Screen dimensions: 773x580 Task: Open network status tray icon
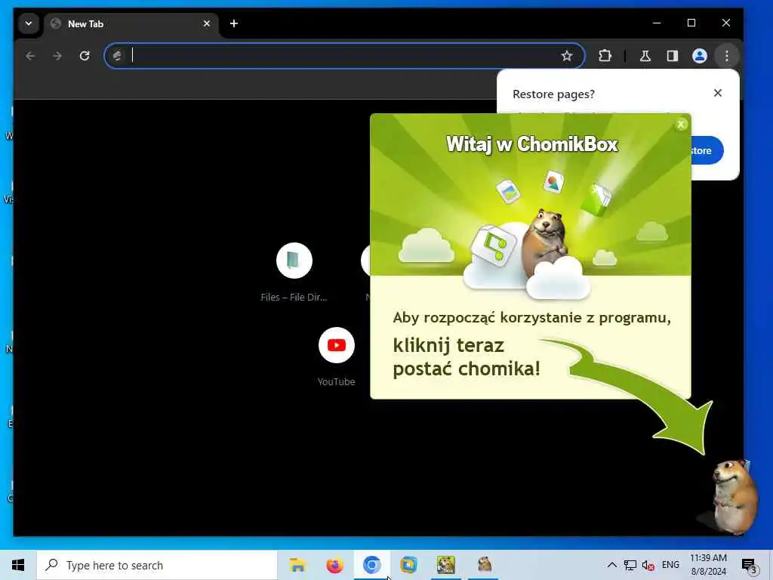(630, 565)
